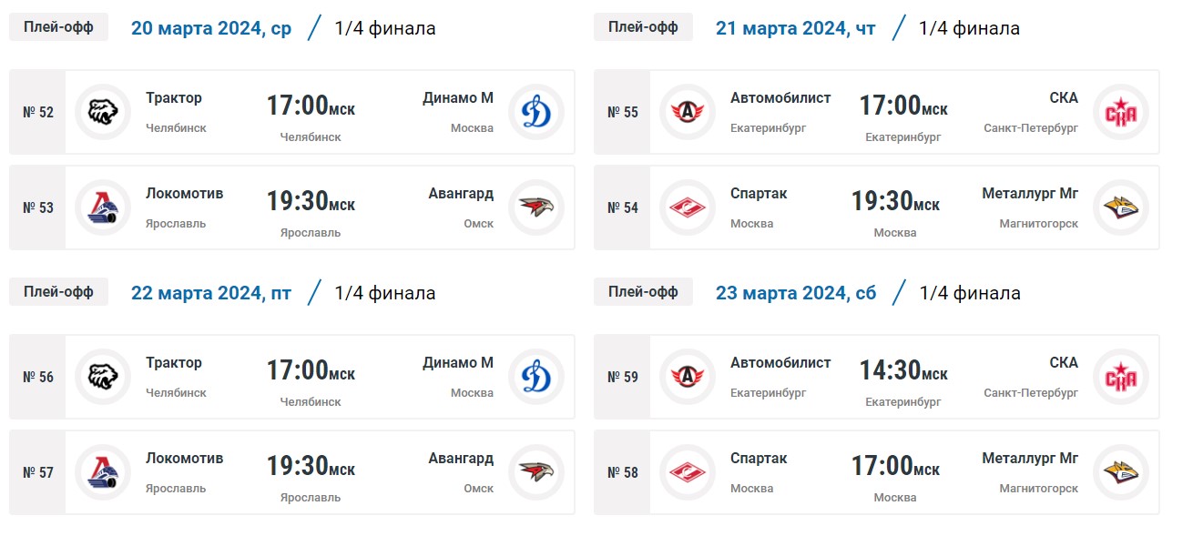This screenshot has height=536, width=1193.
Task: Open match № 59 at 14:30 мск
Action: [903, 369]
